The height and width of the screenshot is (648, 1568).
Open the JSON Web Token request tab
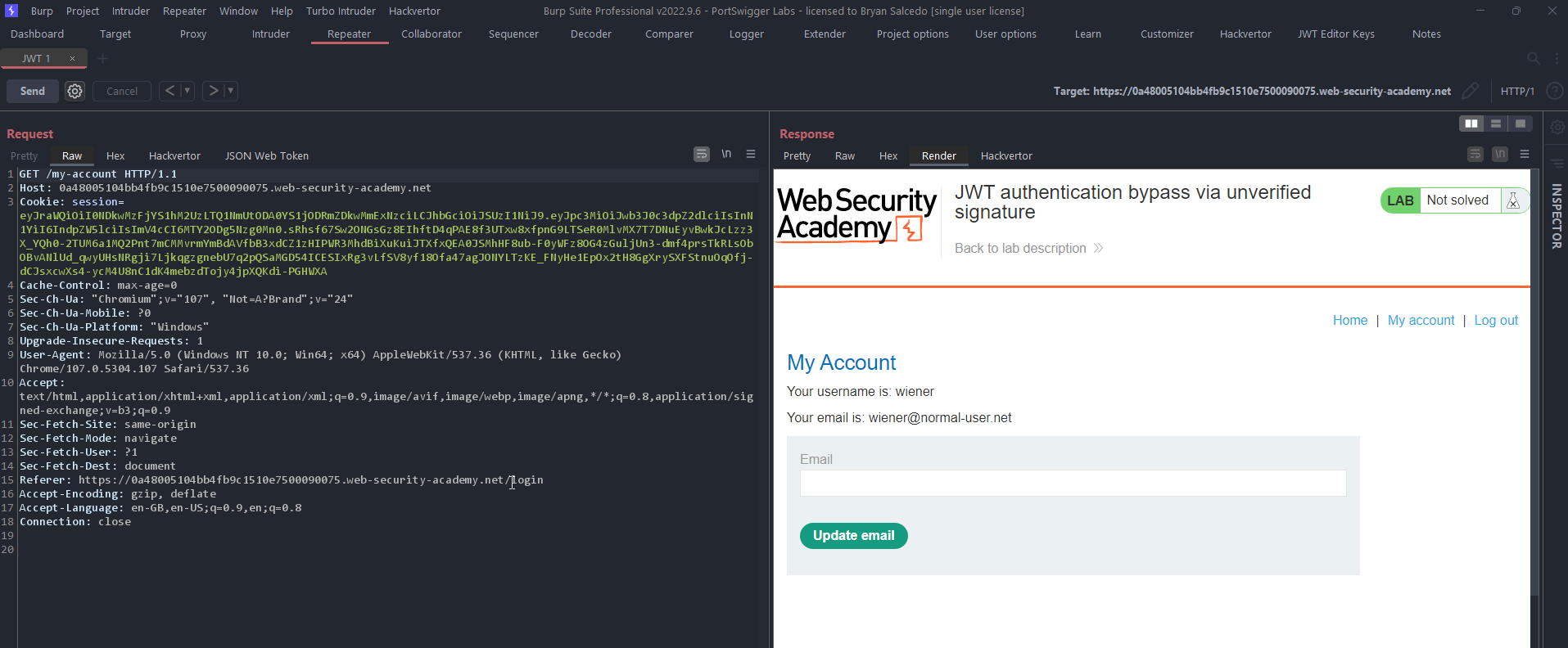[x=267, y=156]
